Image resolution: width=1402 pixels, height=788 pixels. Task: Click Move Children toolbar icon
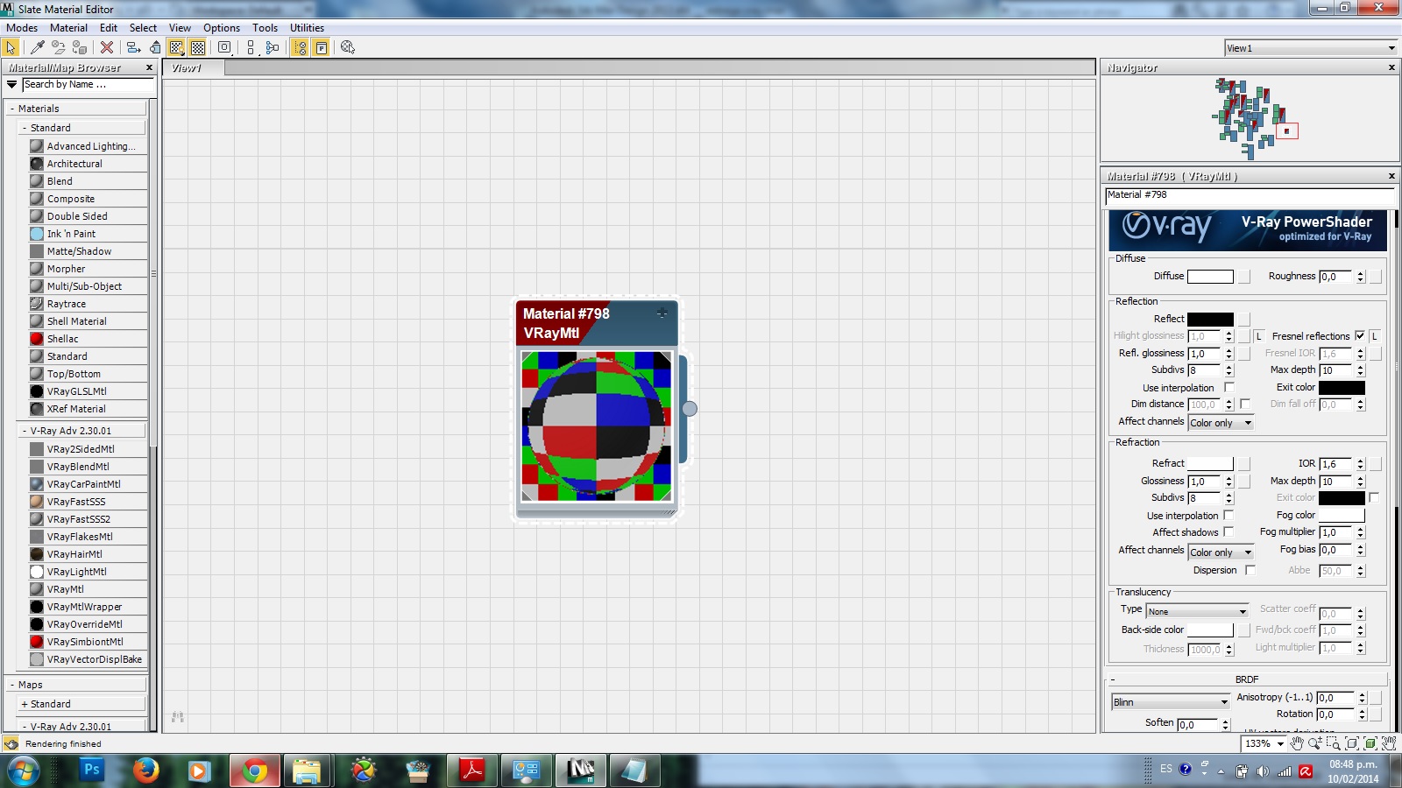click(133, 47)
